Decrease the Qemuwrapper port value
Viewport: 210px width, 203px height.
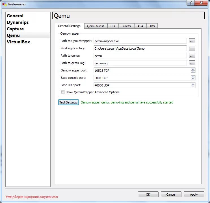click(193, 71)
